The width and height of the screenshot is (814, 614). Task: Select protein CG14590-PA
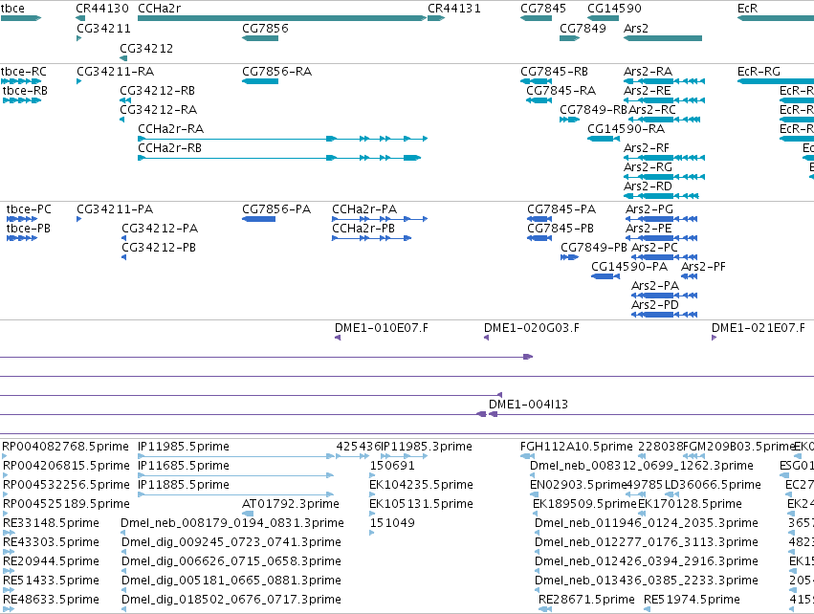click(x=629, y=267)
